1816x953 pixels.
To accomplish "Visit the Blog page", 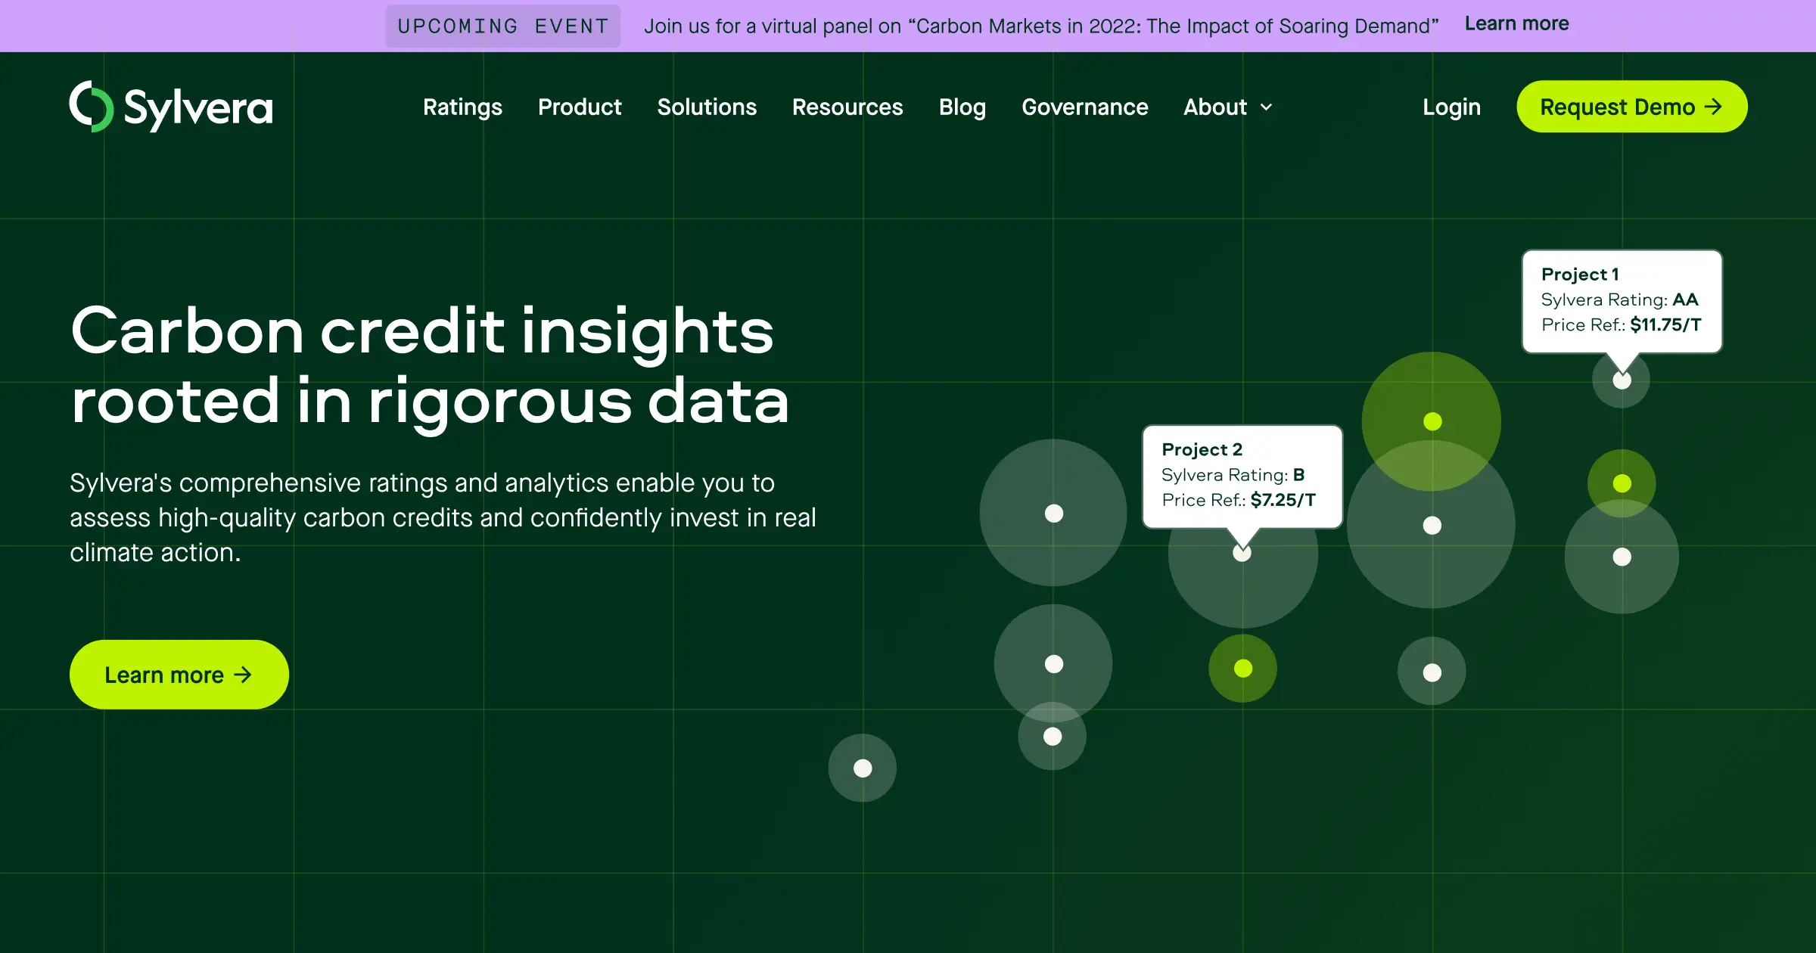I will click(962, 107).
